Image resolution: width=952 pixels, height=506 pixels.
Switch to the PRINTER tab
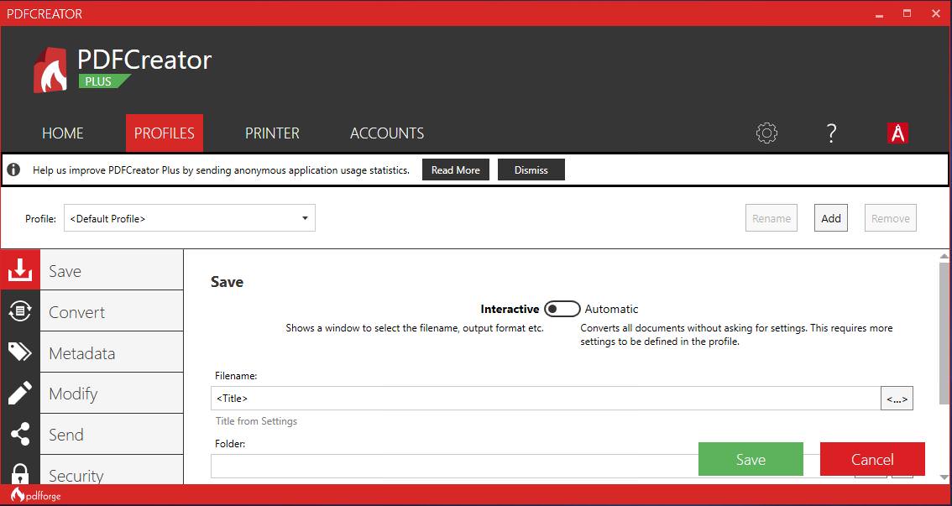coord(272,133)
